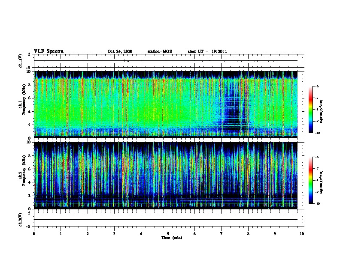Click the "-10" value on ch.2 colorbar

[317, 204]
